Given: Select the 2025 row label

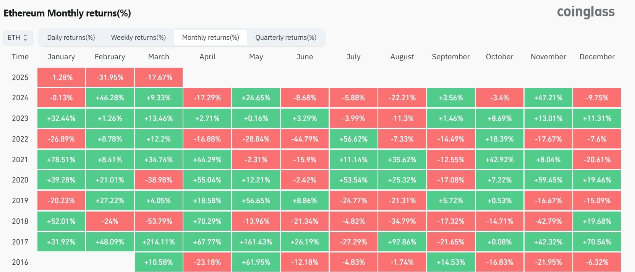Looking at the screenshot, I should tap(20, 77).
